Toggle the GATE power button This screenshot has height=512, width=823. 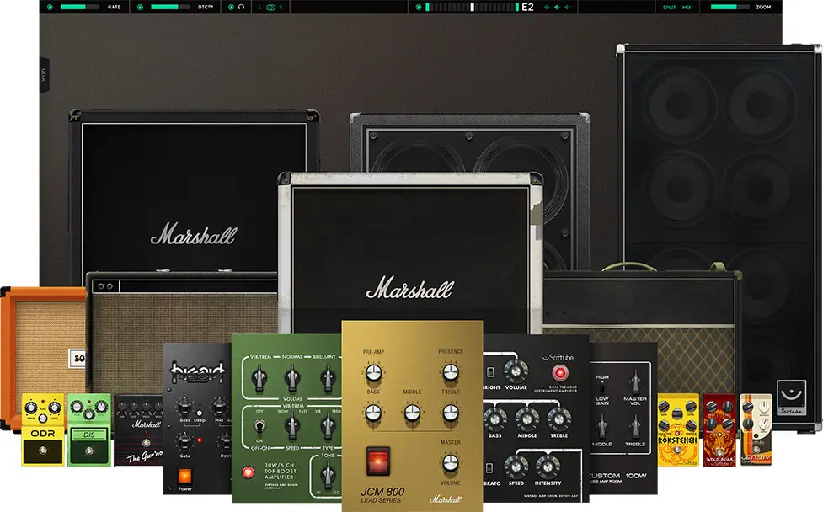pyautogui.click(x=50, y=7)
